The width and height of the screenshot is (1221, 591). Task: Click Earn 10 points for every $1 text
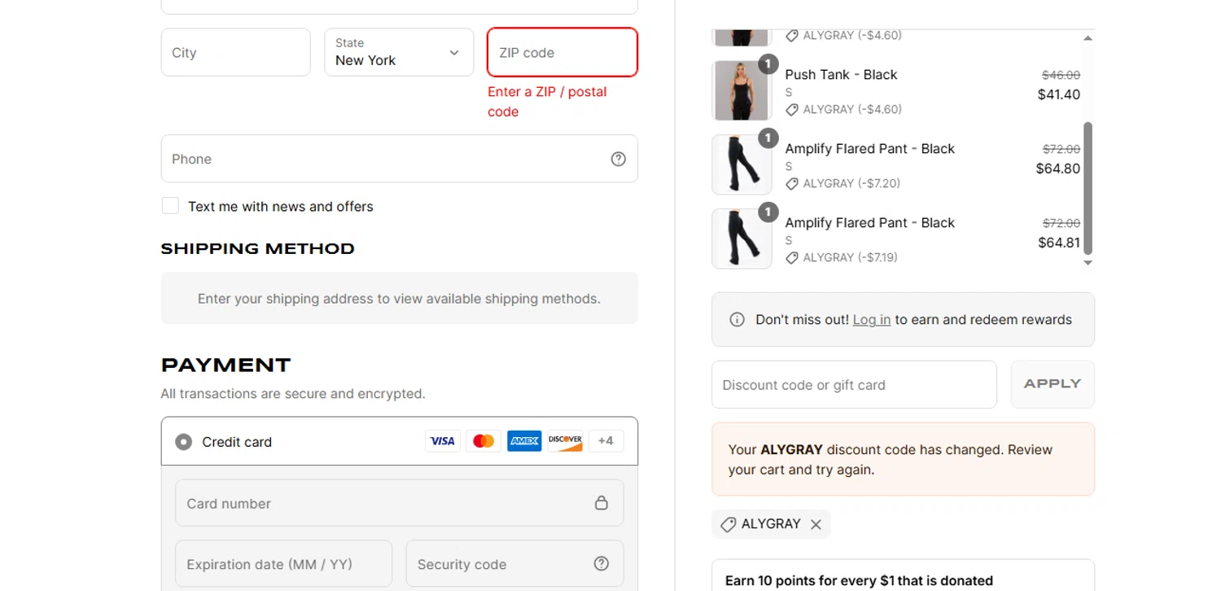pos(859,580)
